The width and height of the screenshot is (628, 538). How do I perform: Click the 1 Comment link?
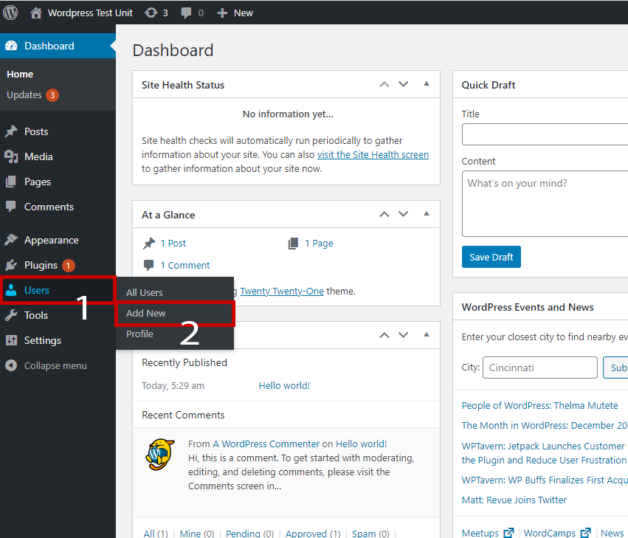coord(185,265)
